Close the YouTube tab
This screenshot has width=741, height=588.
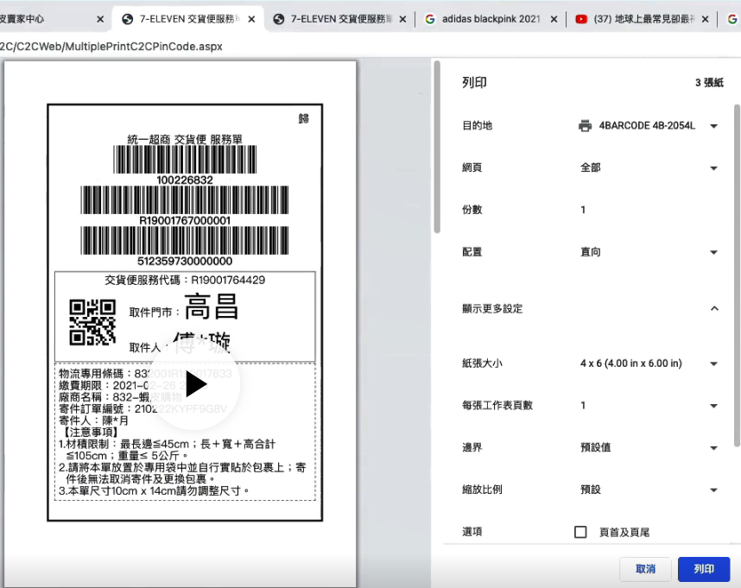pos(705,19)
